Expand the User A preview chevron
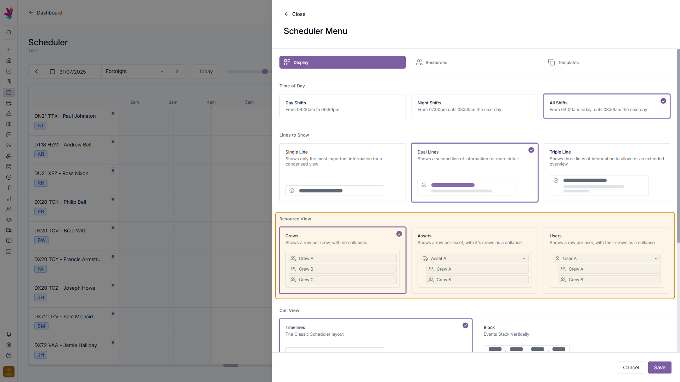 click(x=656, y=259)
